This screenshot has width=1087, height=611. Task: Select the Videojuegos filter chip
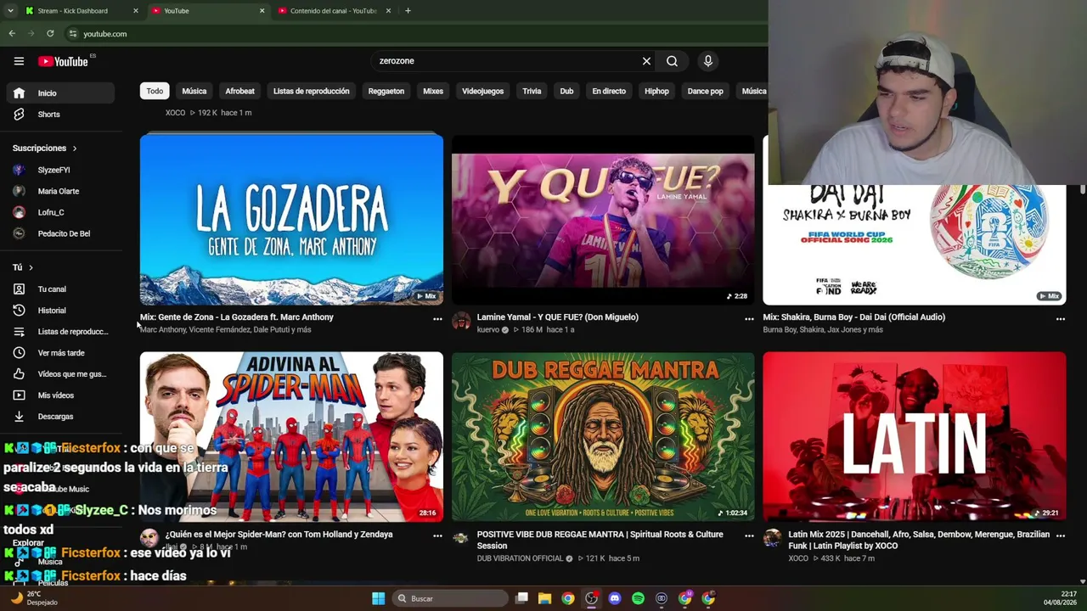pyautogui.click(x=482, y=91)
